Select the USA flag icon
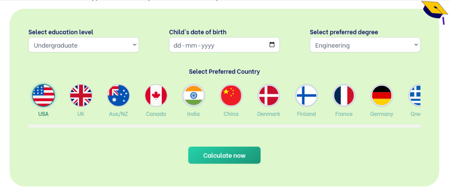450x189 pixels. [43, 96]
